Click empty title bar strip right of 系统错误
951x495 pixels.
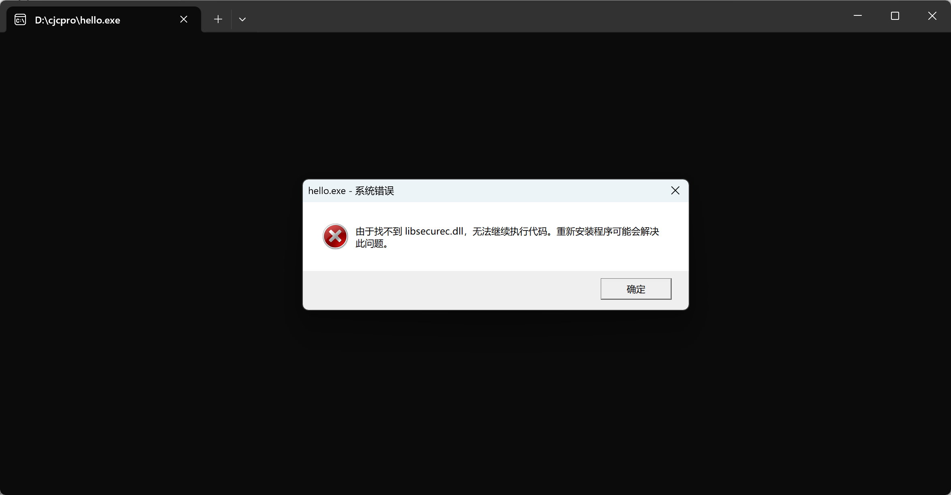click(527, 191)
